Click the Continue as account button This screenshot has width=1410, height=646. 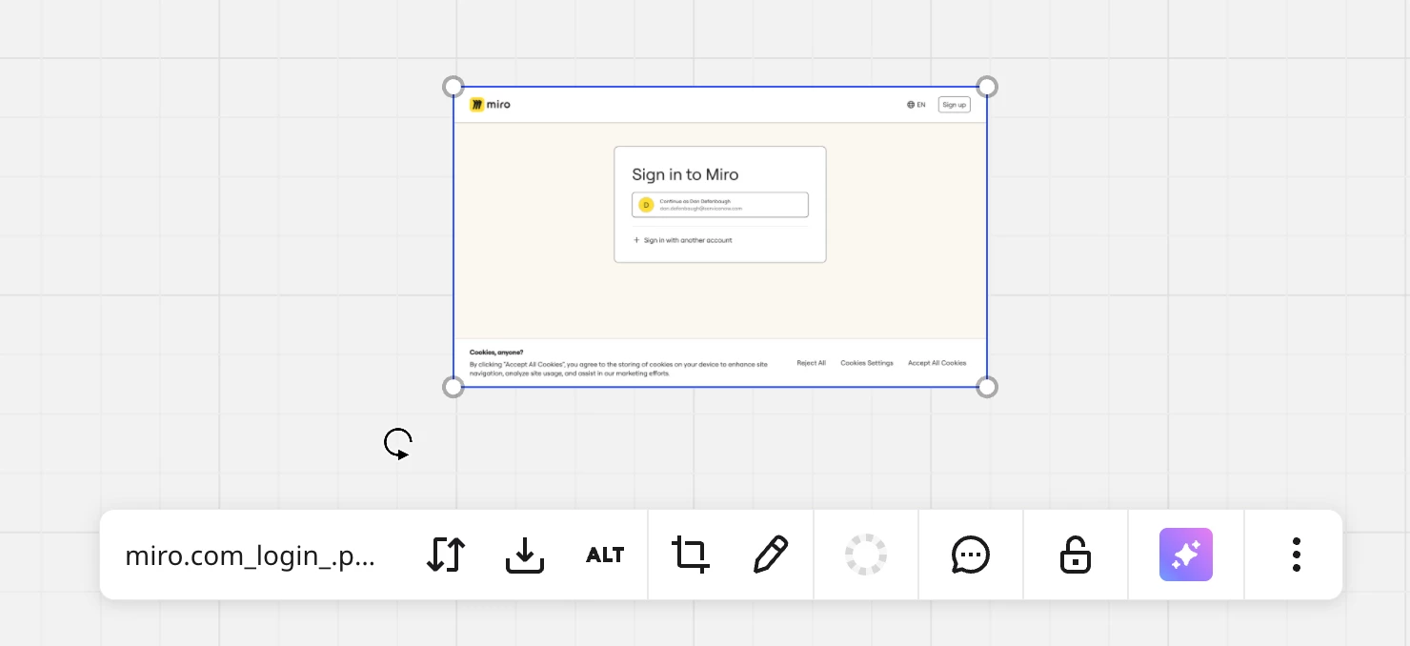tap(720, 205)
